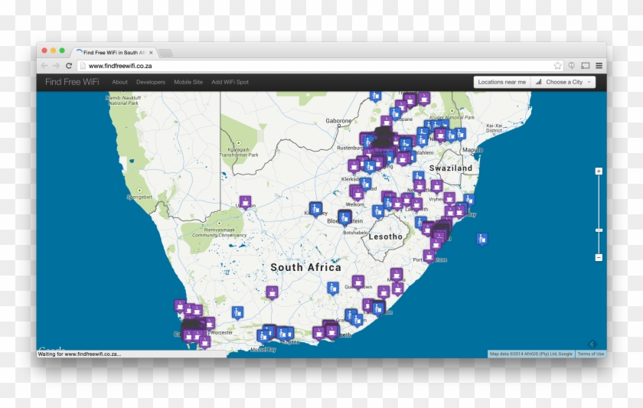Select the blue marker at Klerksdorp

(365, 183)
